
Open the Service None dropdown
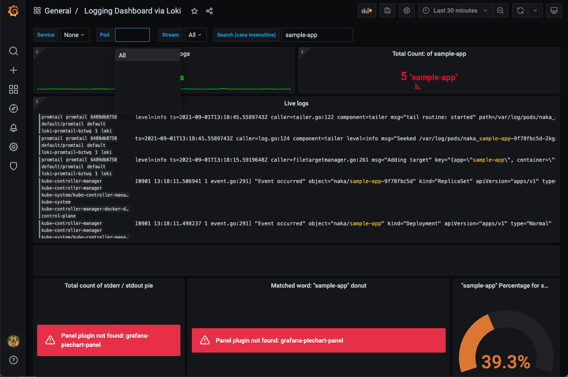(74, 35)
